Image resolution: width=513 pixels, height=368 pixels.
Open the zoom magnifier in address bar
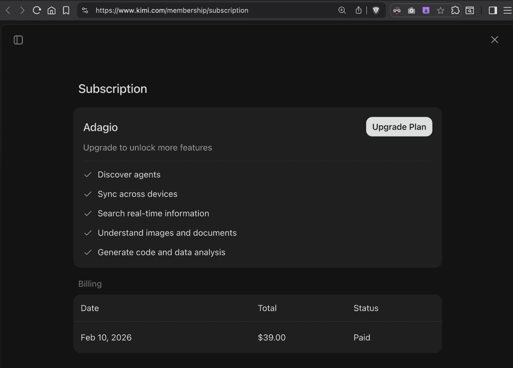coord(342,10)
